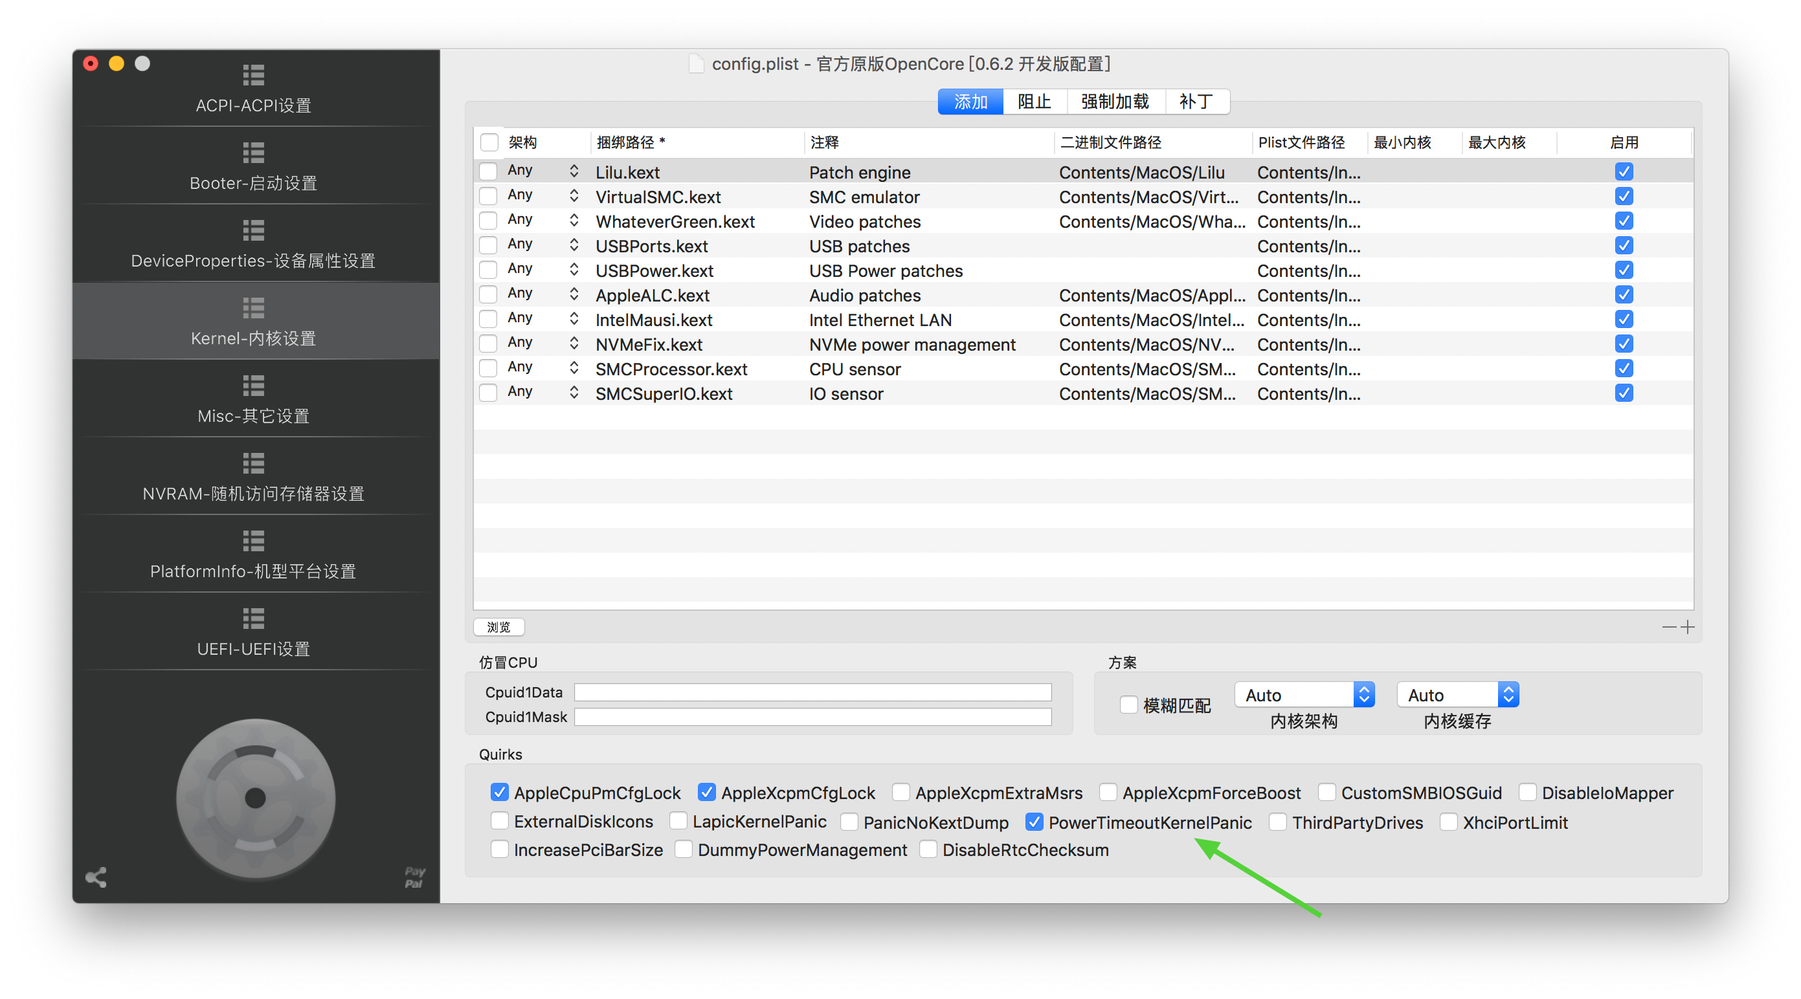Click 'Contents/MacOS/Lilu' binary path cell

(x=1142, y=173)
